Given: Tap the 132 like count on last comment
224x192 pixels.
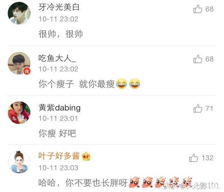Looking at the screenshot, I should click(x=208, y=158).
